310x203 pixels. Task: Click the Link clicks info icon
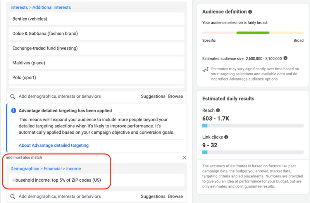coord(226,137)
